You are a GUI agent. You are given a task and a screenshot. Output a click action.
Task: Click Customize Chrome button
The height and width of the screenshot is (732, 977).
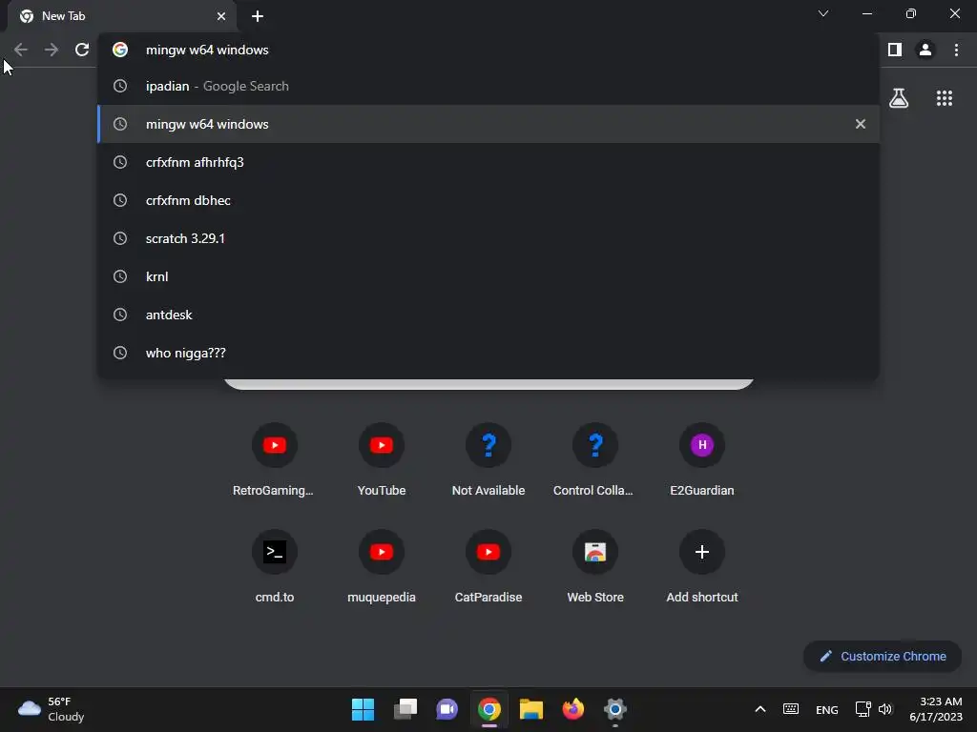[883, 656]
